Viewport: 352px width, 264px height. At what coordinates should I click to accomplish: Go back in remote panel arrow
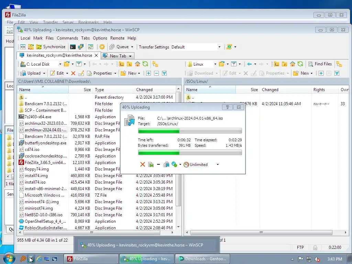tap(249, 64)
